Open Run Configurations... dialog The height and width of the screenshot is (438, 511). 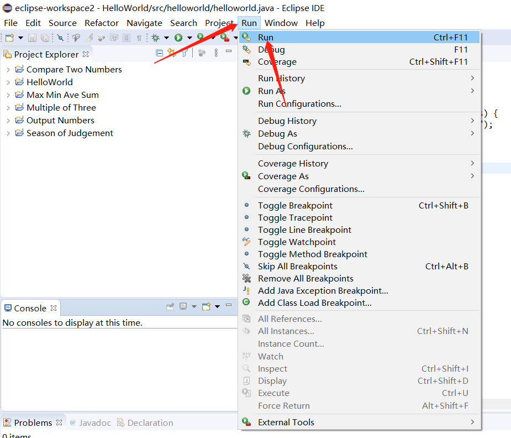(x=359, y=104)
